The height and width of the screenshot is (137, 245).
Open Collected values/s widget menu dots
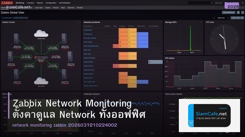[x=161, y=94]
